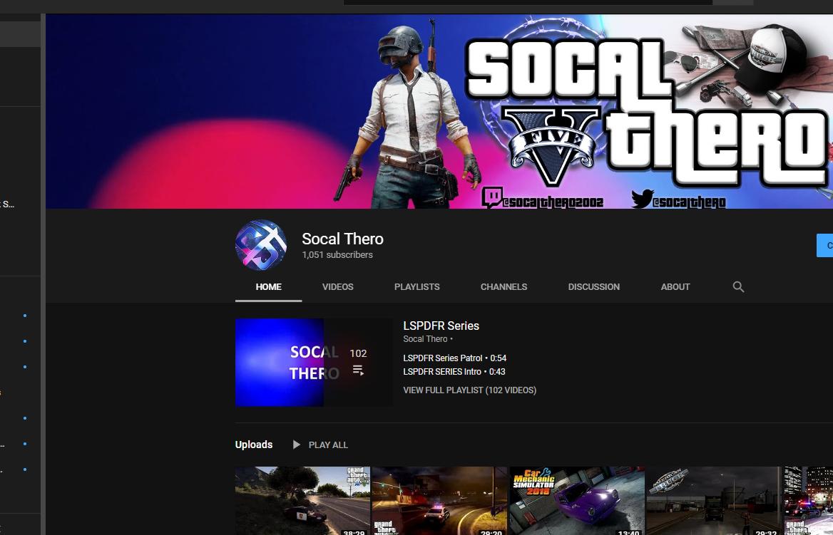Open the night police car upload thumbnail
Image resolution: width=833 pixels, height=535 pixels.
click(439, 501)
